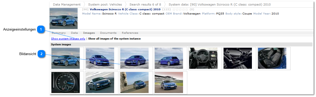Click the Model Year value 2010
Screen dimensions: 316x97
click(275, 14)
